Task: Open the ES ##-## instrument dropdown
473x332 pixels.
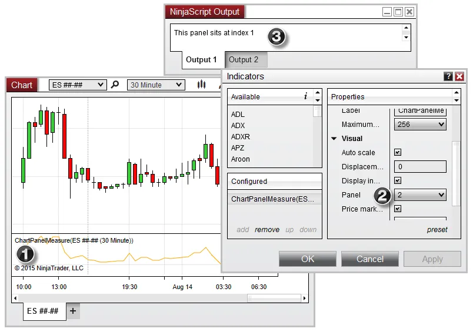Action: click(x=78, y=85)
